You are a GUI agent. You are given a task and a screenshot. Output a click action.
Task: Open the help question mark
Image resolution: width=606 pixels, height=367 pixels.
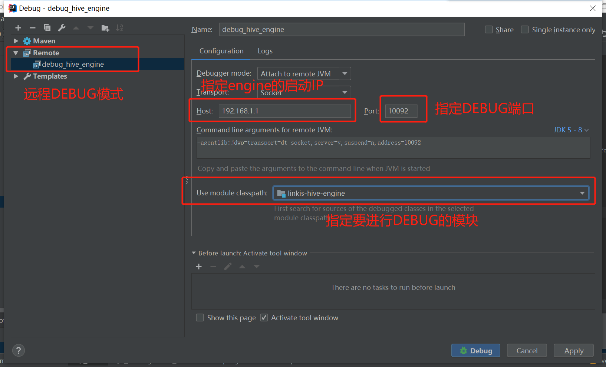pyautogui.click(x=19, y=350)
